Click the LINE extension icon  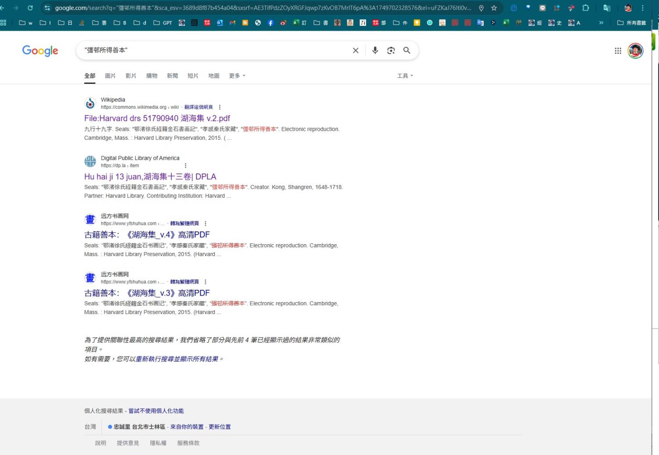(x=543, y=8)
